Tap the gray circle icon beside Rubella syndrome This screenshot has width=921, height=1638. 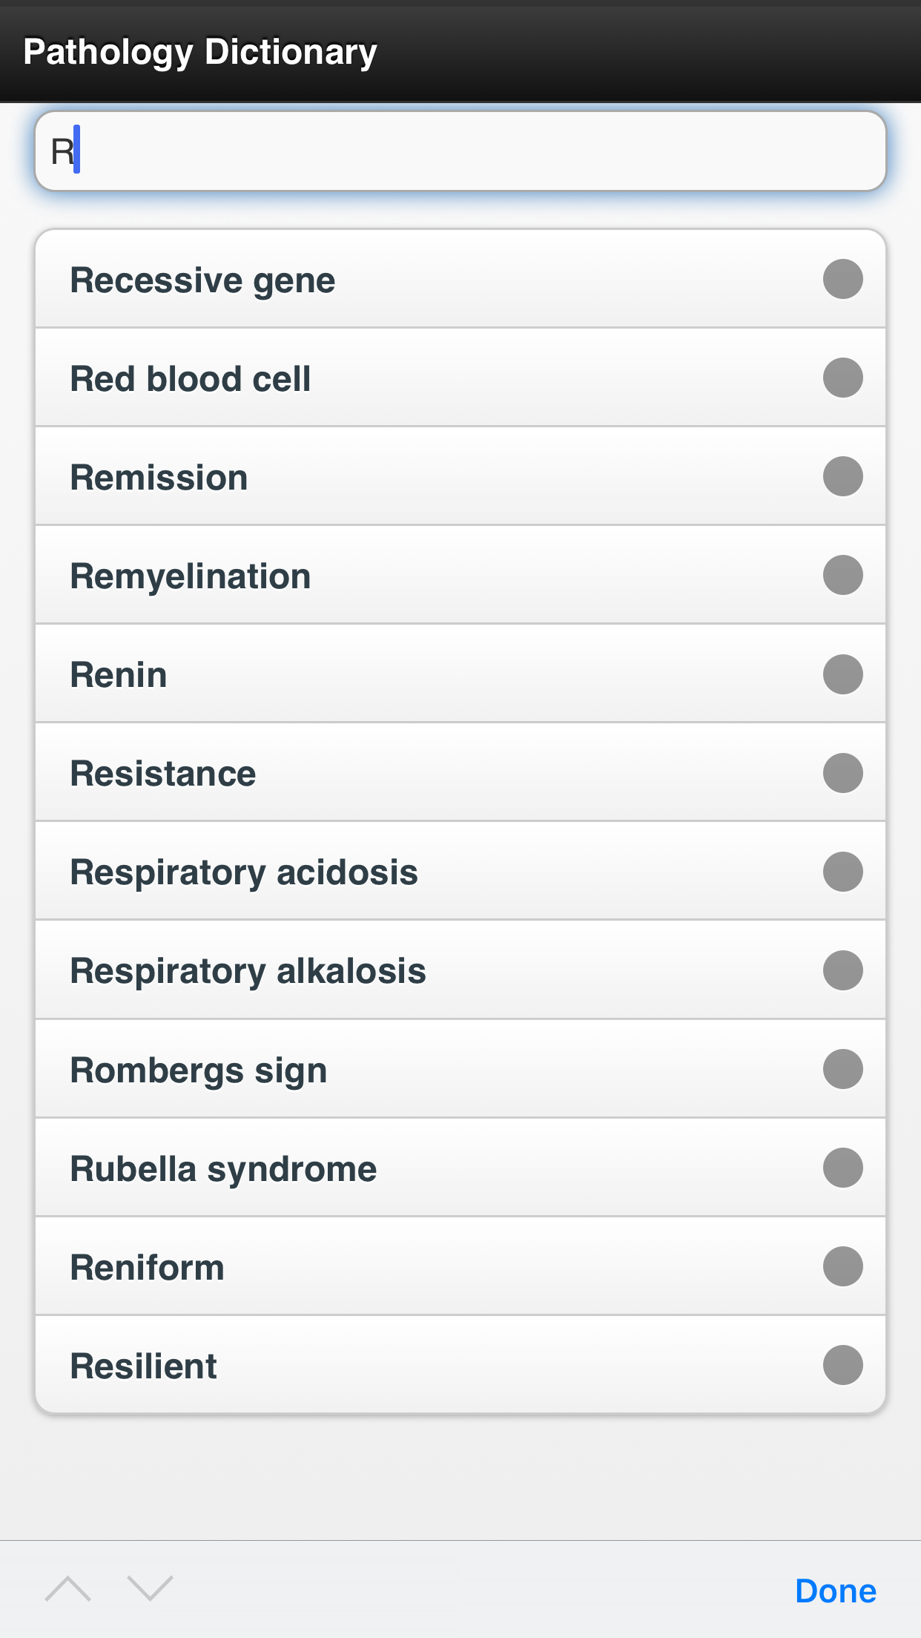pos(843,1168)
